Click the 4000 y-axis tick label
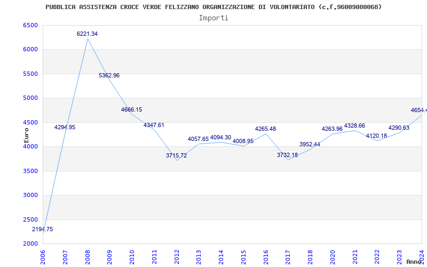Image resolution: width=427 pixels, height=267 pixels. pyautogui.click(x=30, y=146)
